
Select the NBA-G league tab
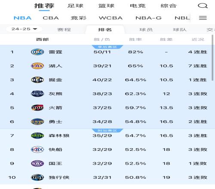click(x=148, y=18)
